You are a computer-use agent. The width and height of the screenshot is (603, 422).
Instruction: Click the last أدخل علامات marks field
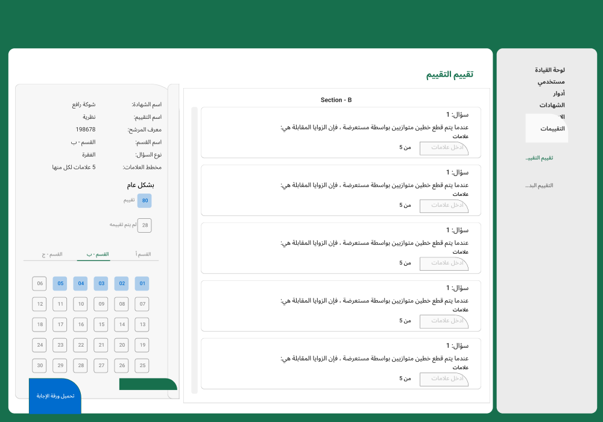coord(444,379)
